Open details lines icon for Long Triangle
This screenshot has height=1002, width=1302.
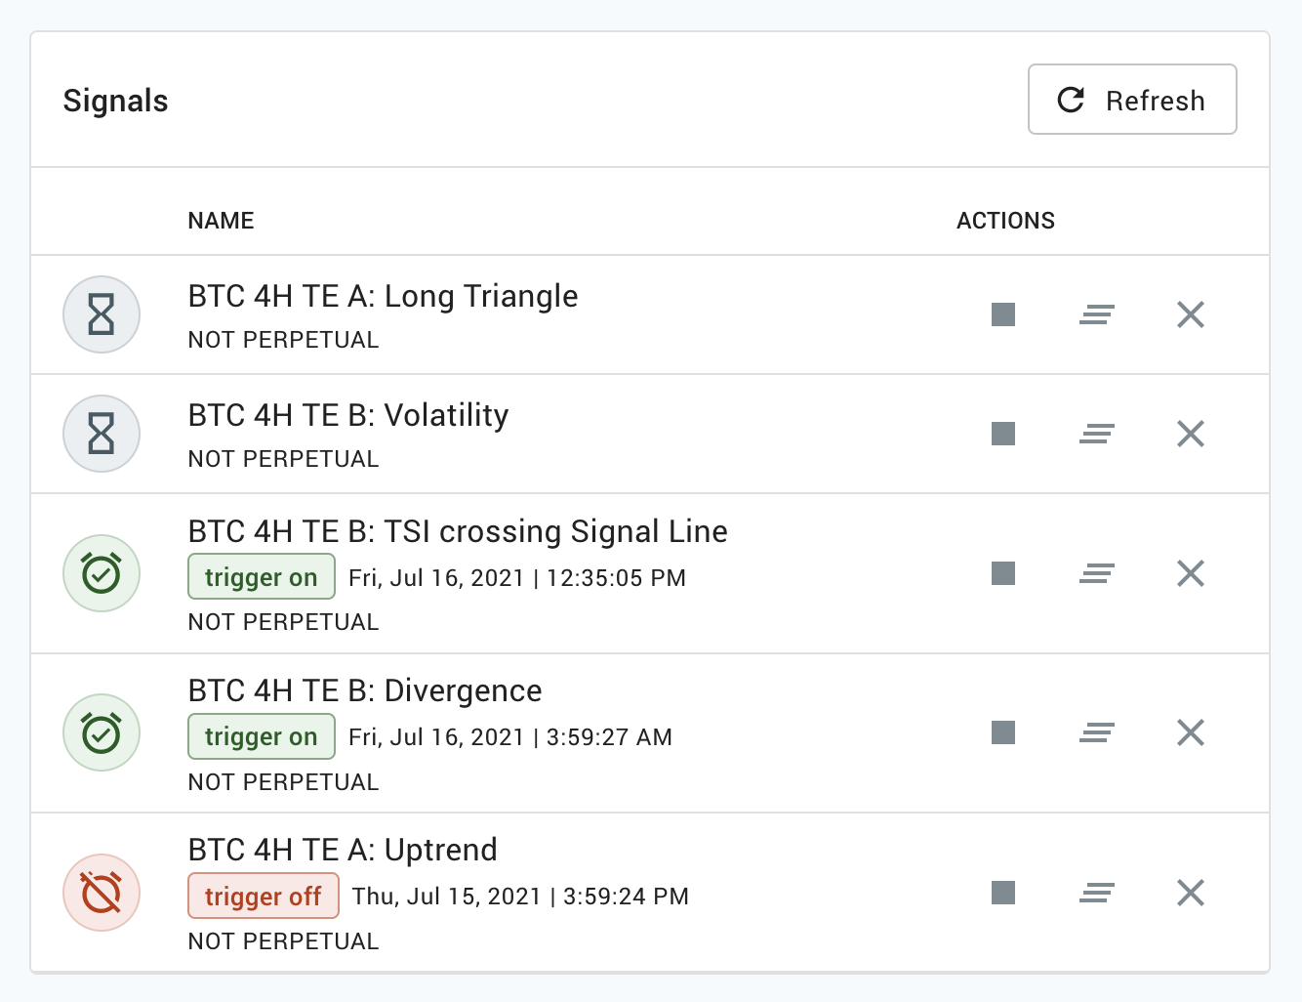[1097, 314]
